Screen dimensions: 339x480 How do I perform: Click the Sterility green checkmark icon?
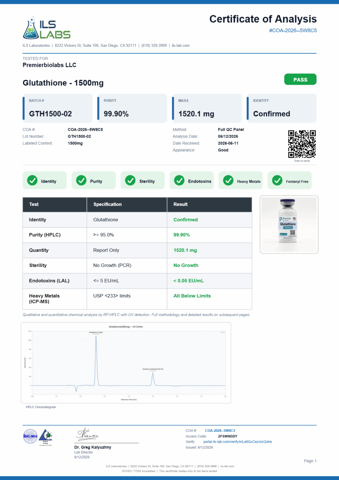pos(130,180)
